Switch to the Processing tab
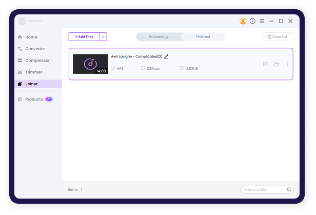The height and width of the screenshot is (215, 316). (159, 37)
